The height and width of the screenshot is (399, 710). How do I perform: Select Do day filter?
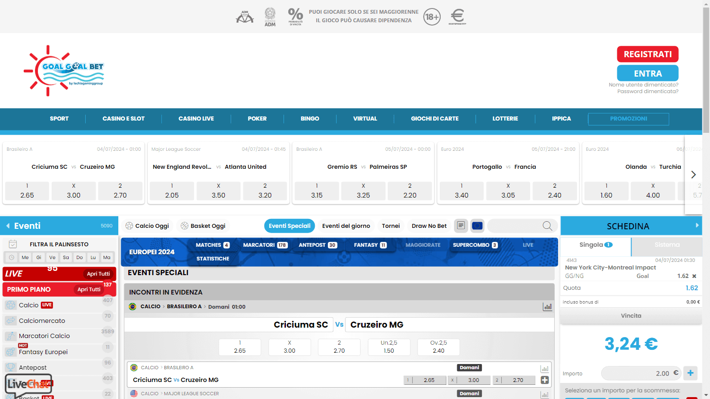point(80,258)
